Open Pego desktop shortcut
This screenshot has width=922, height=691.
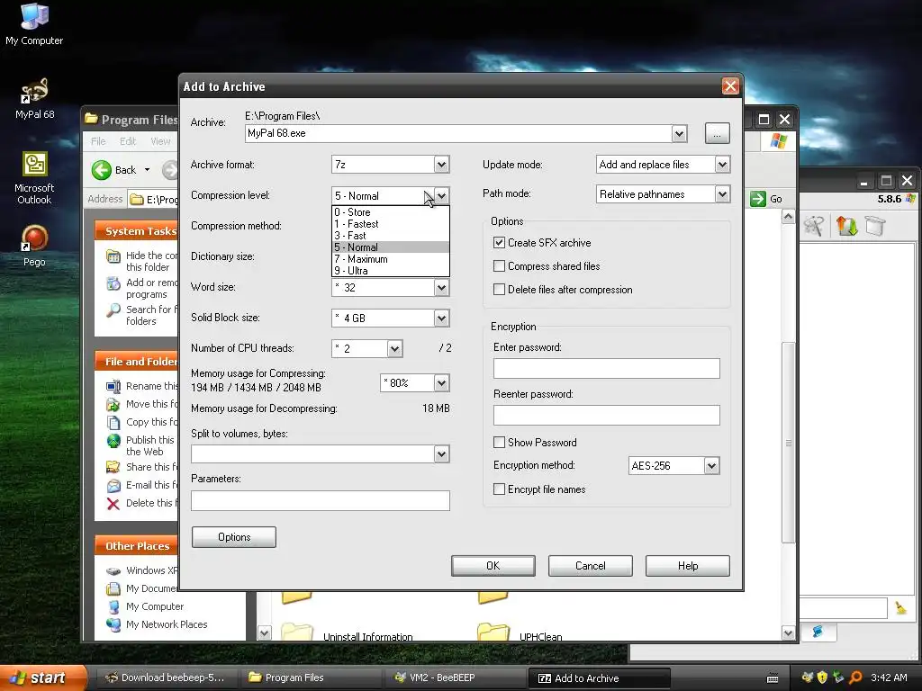tap(34, 246)
